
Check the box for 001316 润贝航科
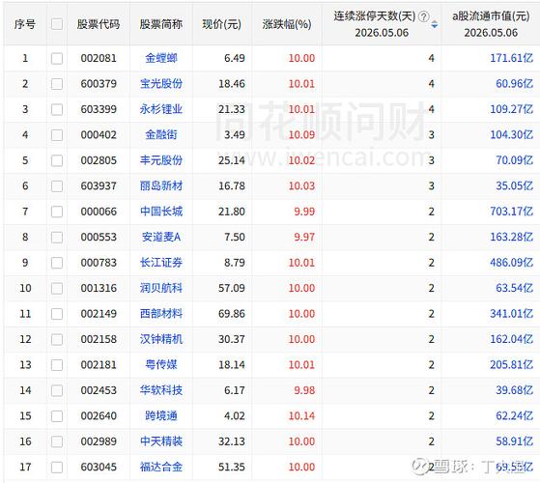coord(57,288)
